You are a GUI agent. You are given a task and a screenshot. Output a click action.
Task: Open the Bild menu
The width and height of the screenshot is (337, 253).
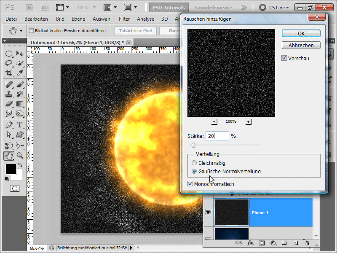[x=60, y=19]
